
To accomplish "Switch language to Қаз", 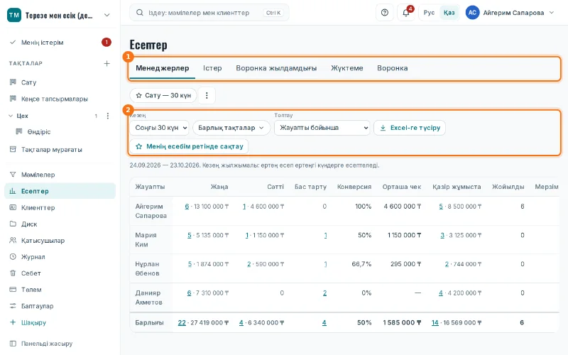I will pyautogui.click(x=449, y=13).
